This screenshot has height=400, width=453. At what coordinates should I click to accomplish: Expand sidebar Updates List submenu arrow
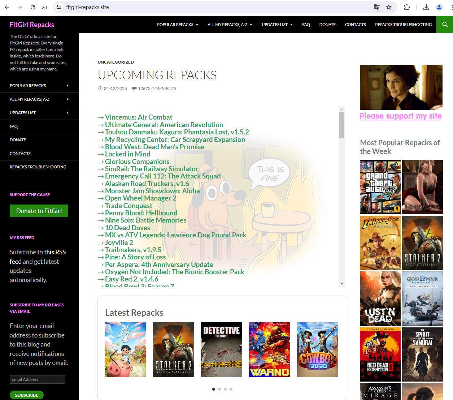[67, 113]
